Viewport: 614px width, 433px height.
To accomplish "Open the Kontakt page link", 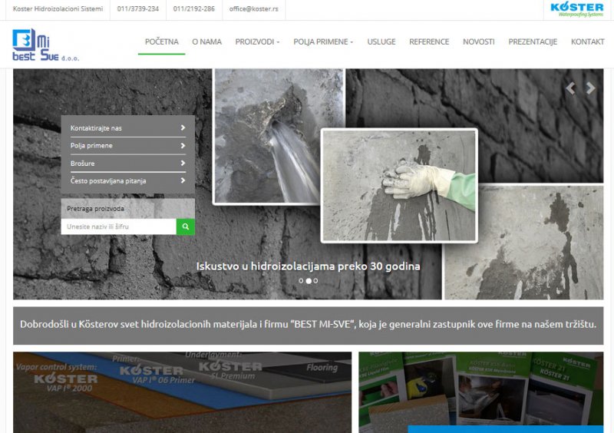I will point(587,41).
